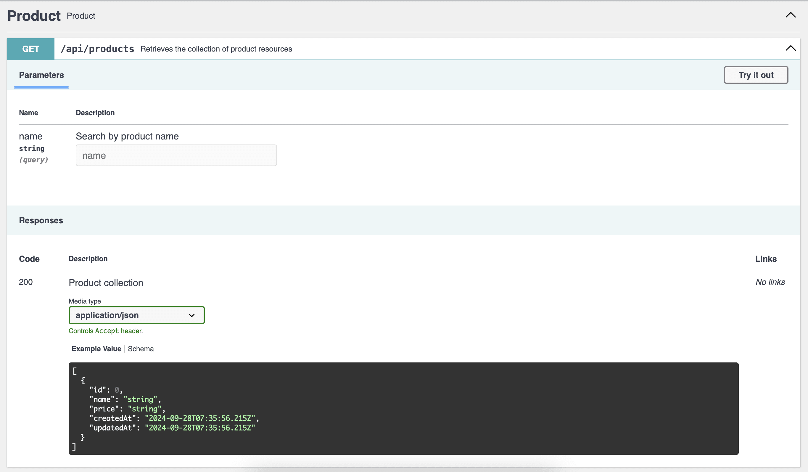Select the Example Value tab

click(x=96, y=349)
